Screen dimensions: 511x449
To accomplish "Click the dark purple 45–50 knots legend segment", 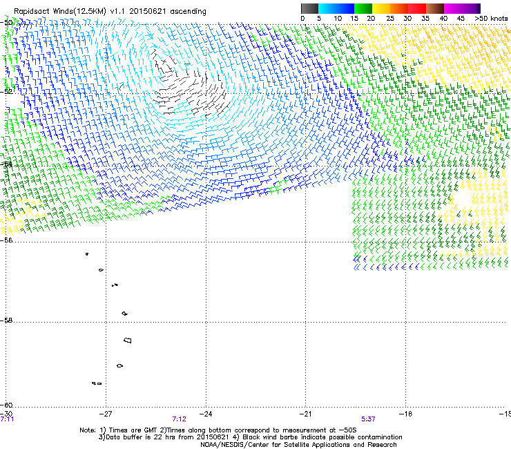I will click(x=471, y=8).
